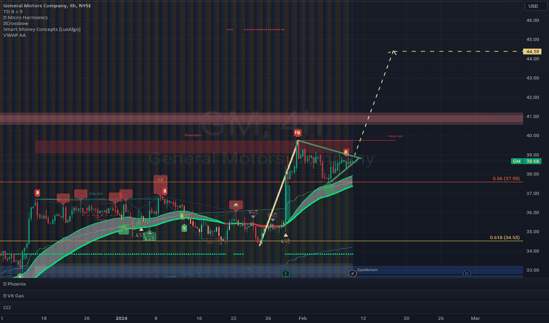549x323 pixels.
Task: Open the lightning bolt news marker
Action: coord(352,274)
